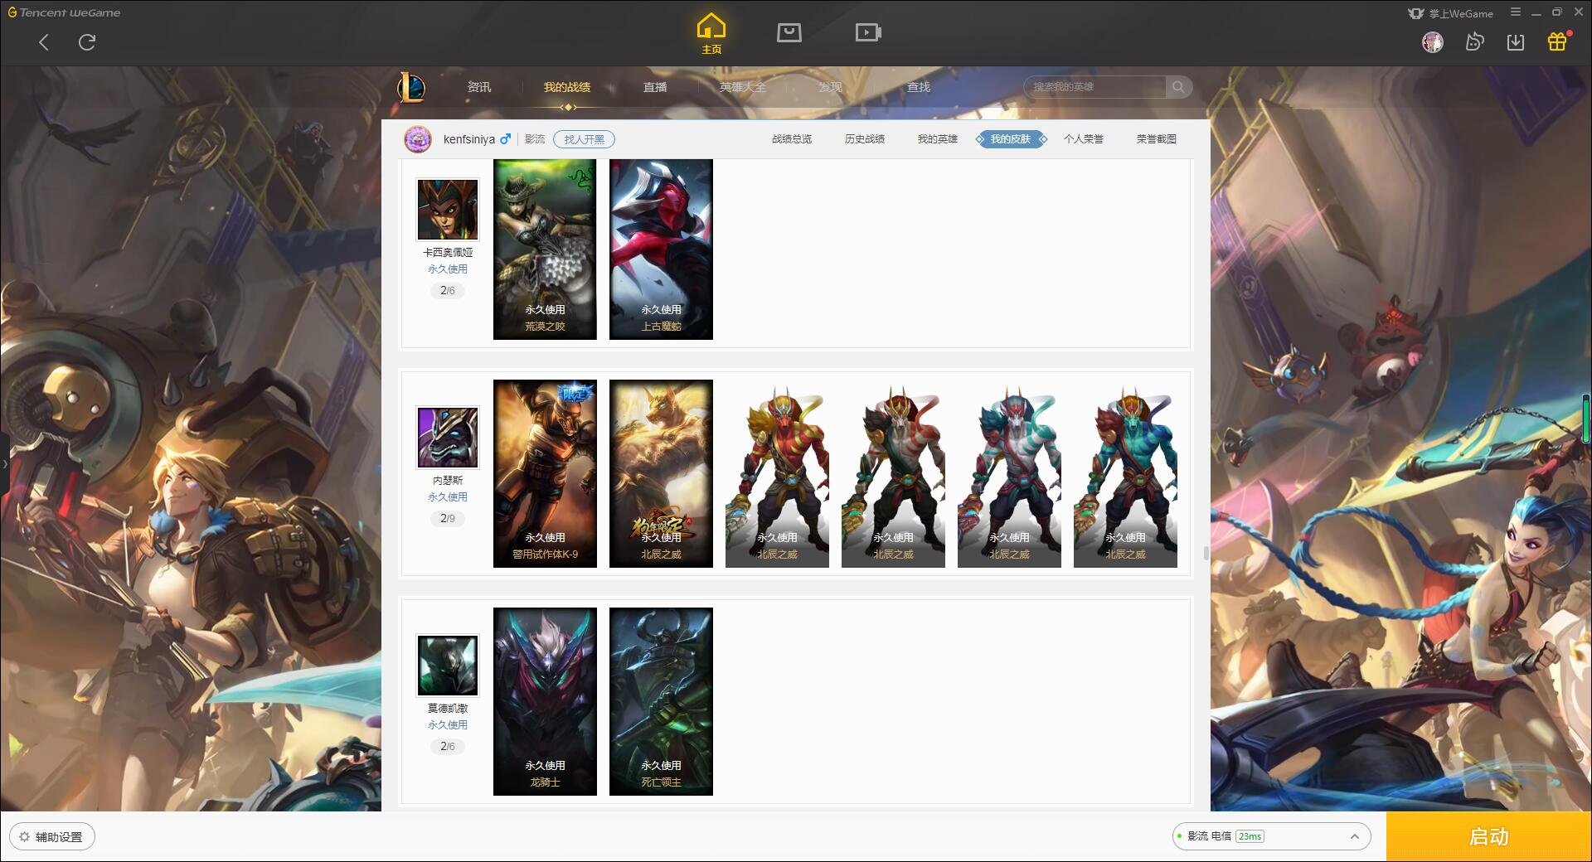1592x862 pixels.
Task: Switch to the 我的战绩 tab
Action: [x=567, y=87]
